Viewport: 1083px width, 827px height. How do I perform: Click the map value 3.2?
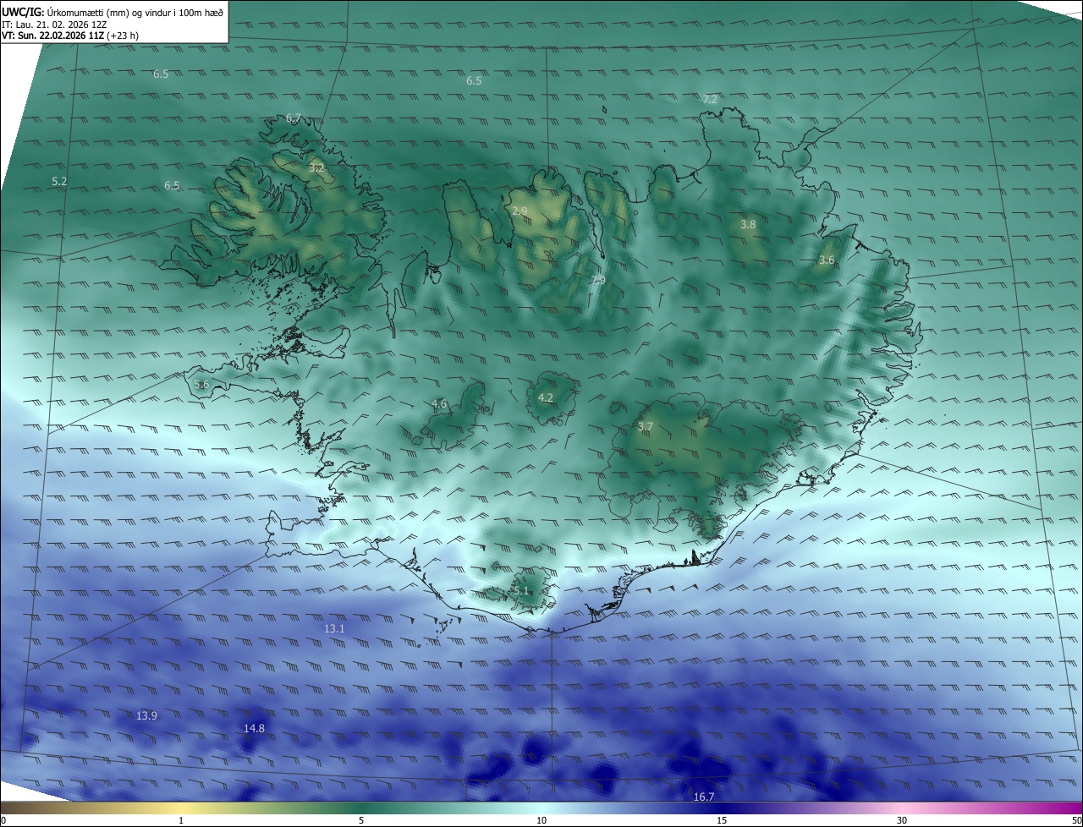316,168
